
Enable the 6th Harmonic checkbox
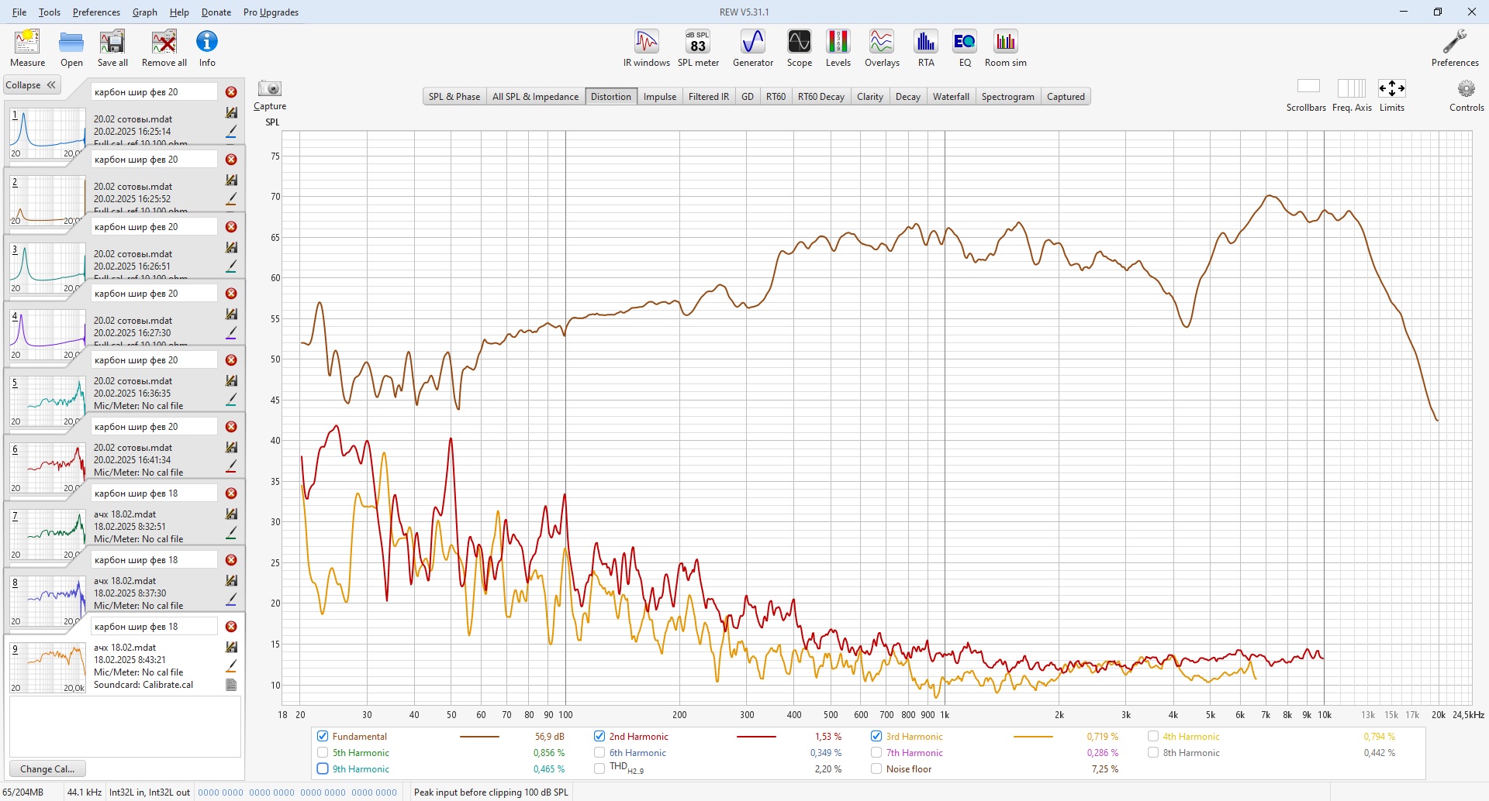coord(599,753)
